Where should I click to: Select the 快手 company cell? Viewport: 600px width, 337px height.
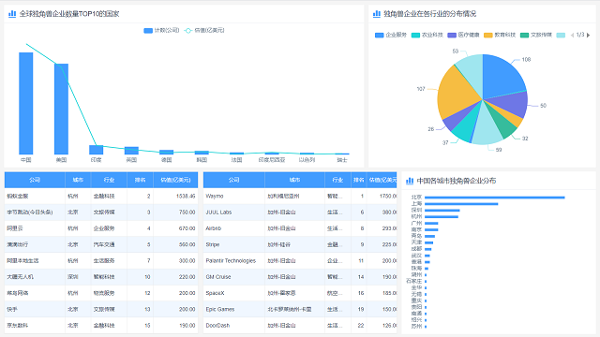click(35, 309)
